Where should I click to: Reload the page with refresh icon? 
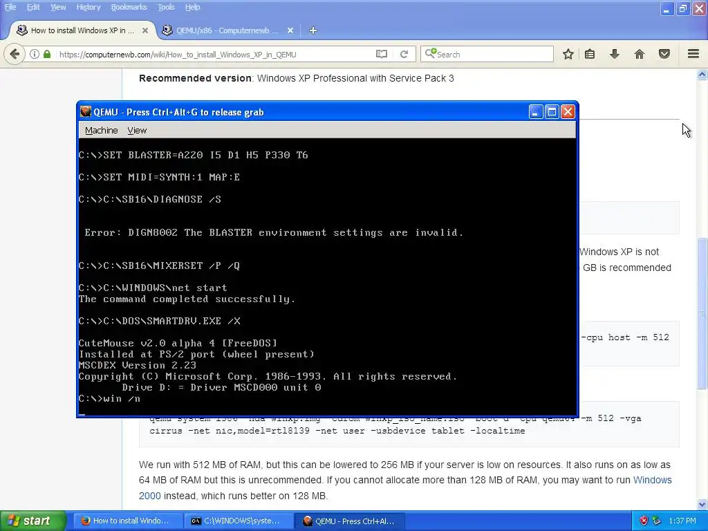click(404, 54)
